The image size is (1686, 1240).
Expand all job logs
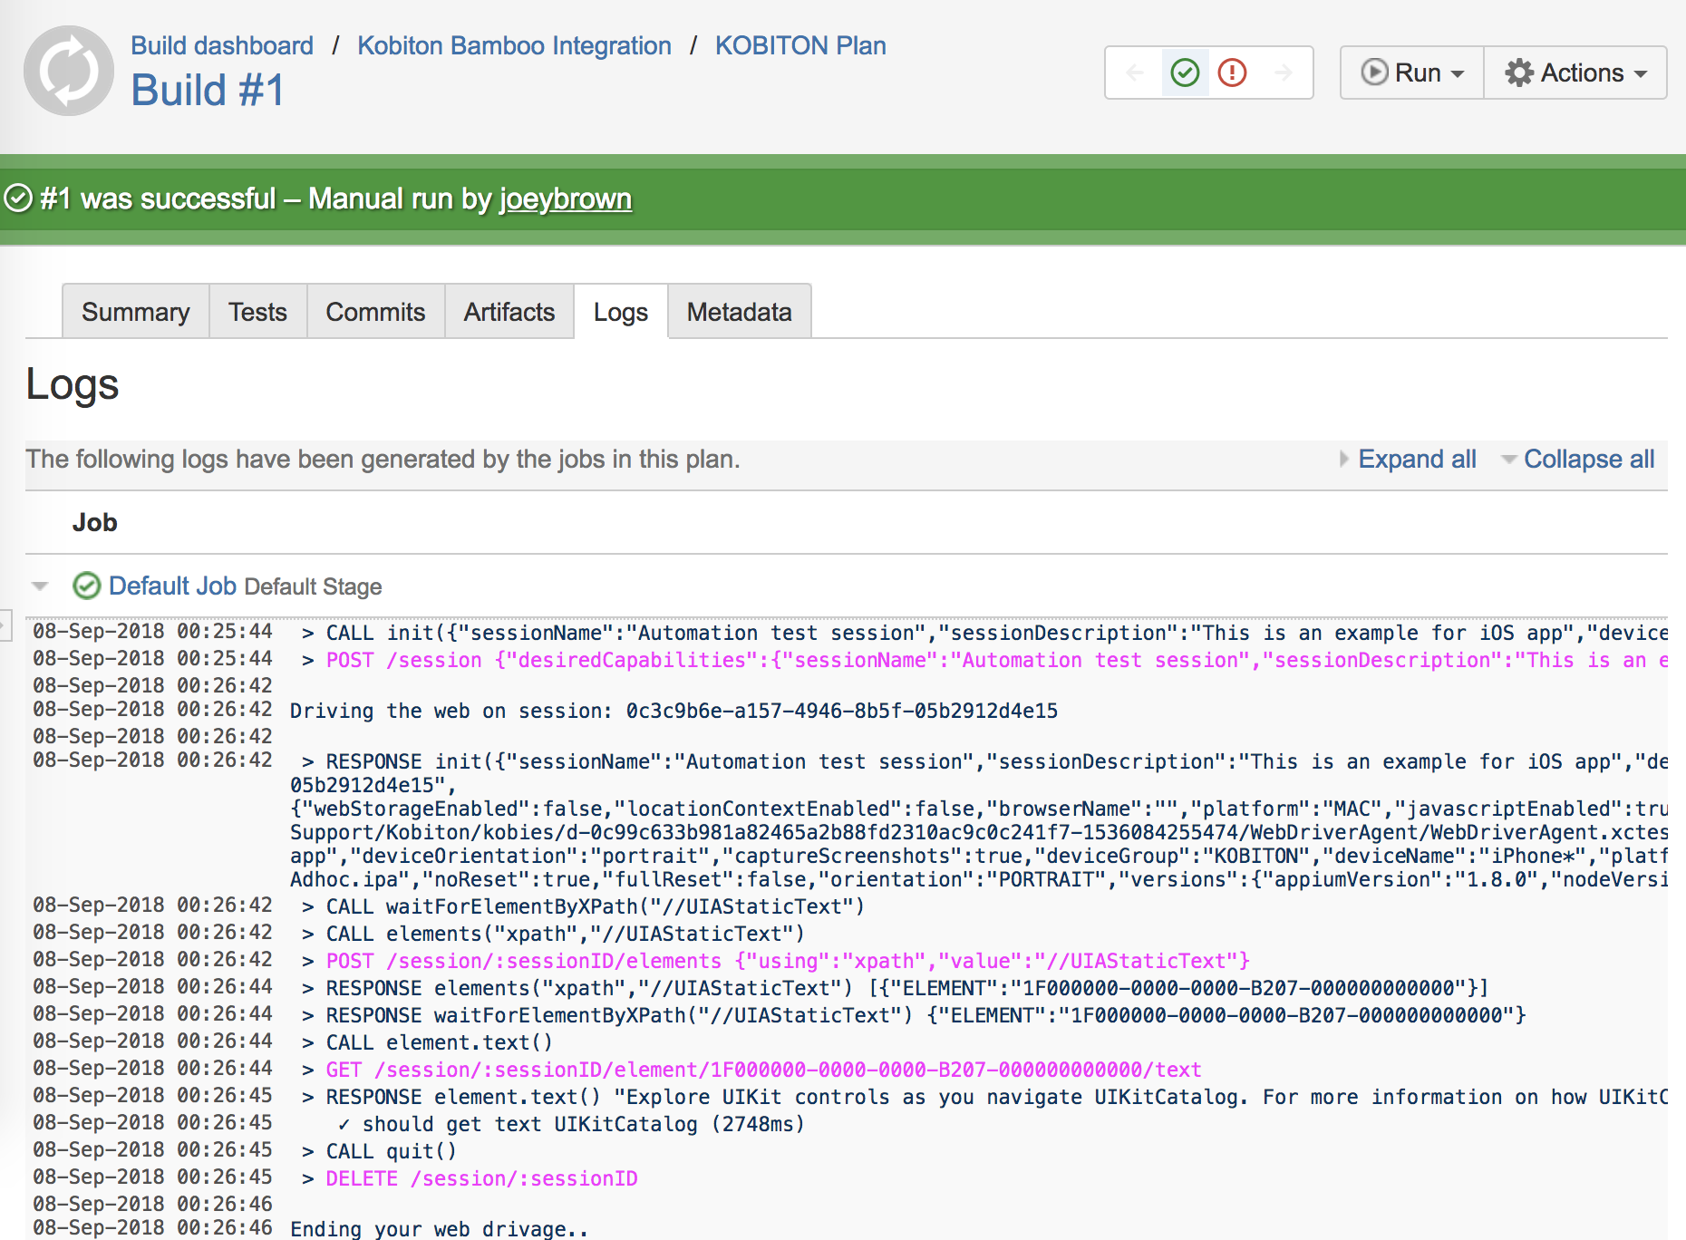pos(1416,460)
